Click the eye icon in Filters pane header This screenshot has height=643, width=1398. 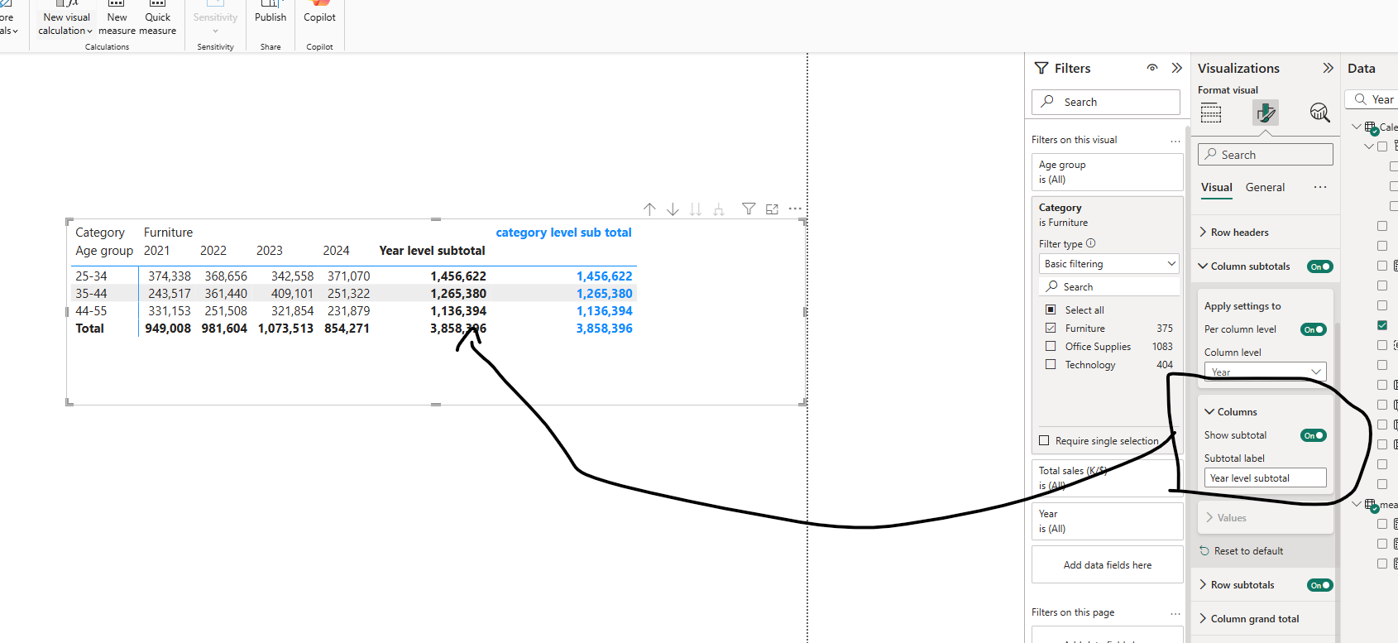click(1152, 68)
